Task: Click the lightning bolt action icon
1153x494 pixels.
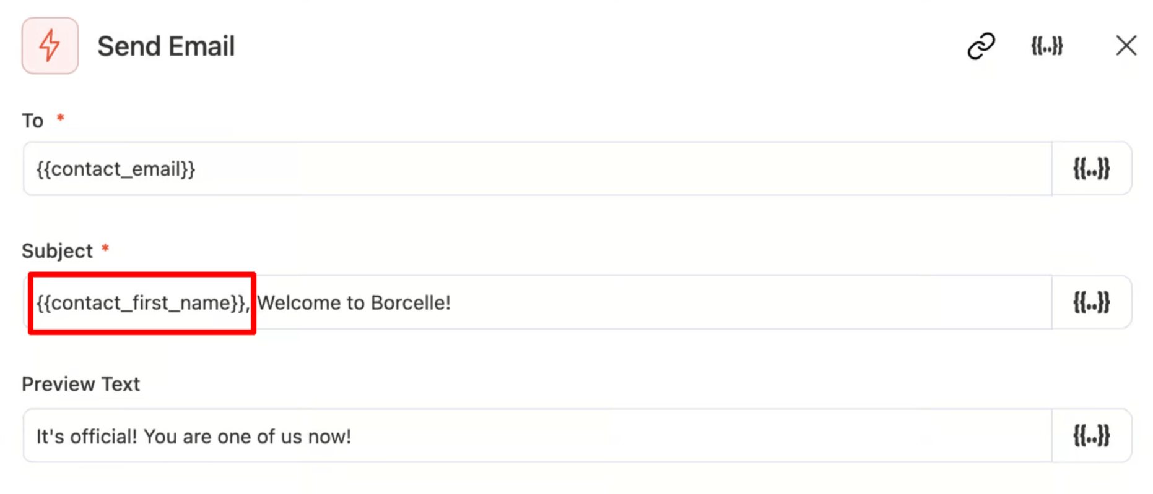Action: (x=50, y=46)
